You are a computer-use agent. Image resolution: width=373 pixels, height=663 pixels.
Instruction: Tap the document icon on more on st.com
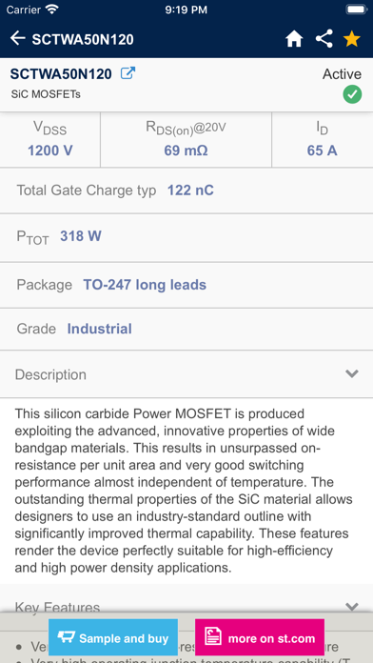(213, 636)
